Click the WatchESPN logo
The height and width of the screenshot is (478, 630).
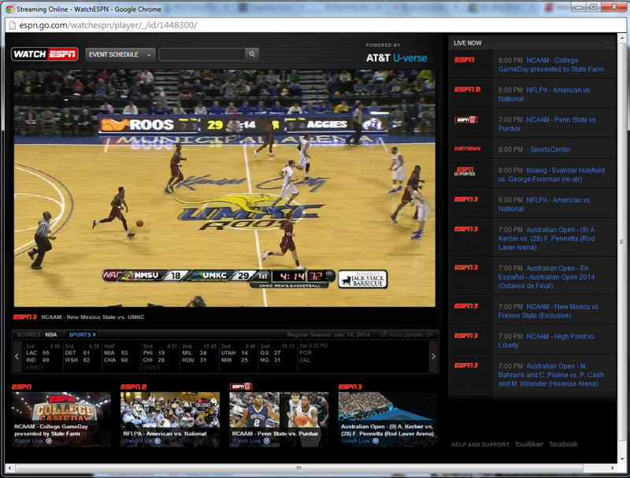(45, 54)
